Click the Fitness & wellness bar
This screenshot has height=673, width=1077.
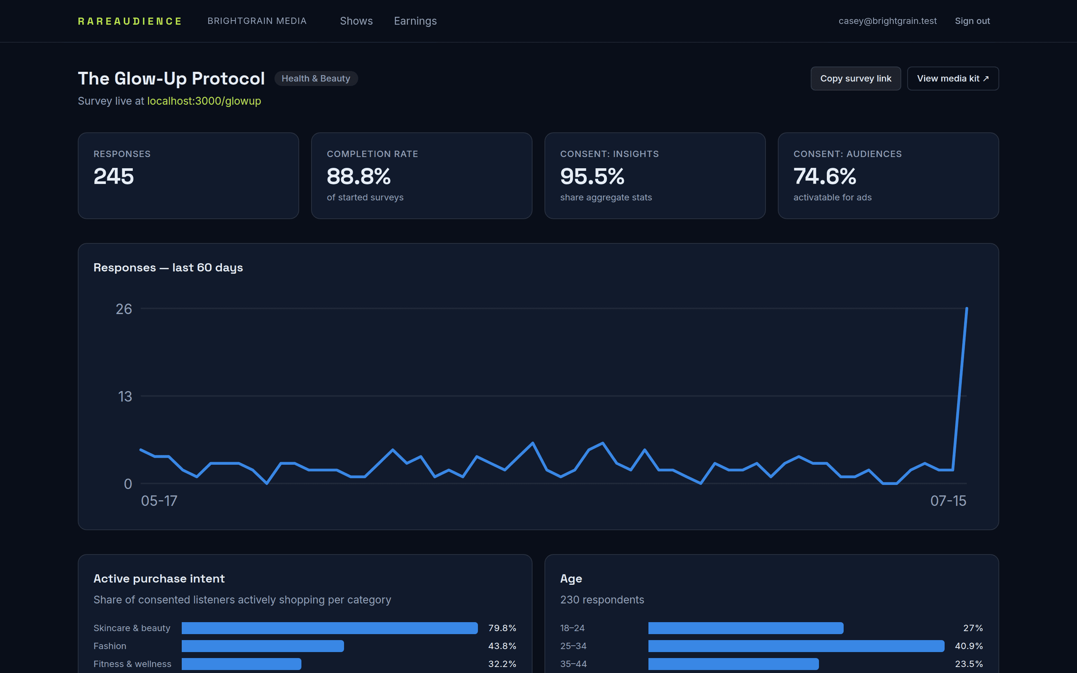coord(241,664)
